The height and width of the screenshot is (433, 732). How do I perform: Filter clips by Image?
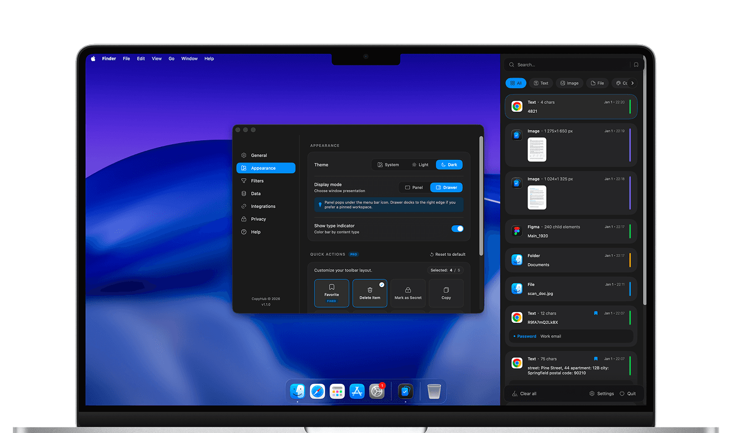[570, 83]
